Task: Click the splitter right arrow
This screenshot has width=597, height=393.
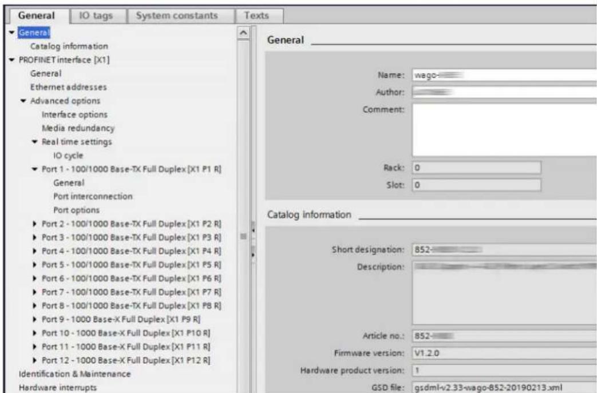Action: pos(253,255)
